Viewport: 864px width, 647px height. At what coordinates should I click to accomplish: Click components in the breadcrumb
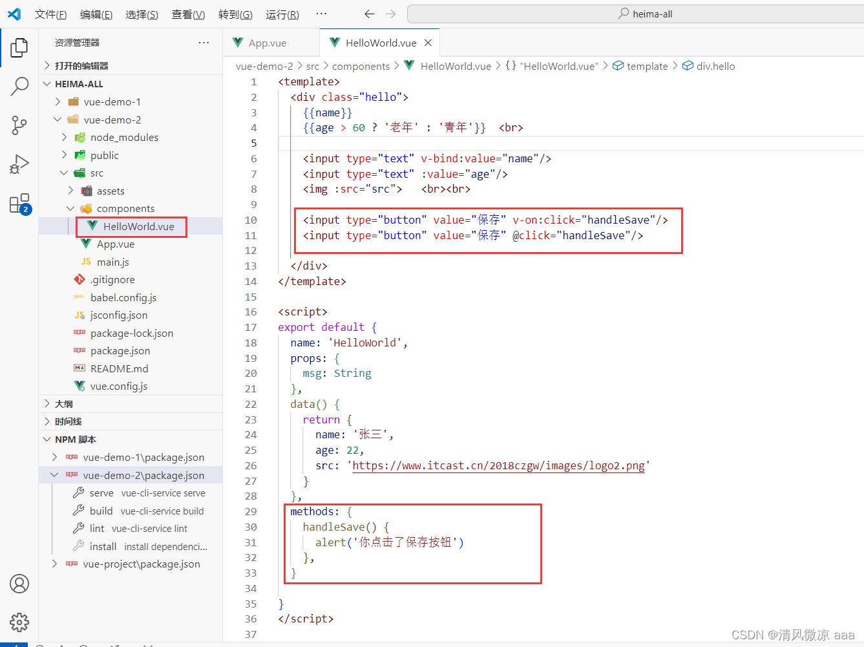pos(361,66)
